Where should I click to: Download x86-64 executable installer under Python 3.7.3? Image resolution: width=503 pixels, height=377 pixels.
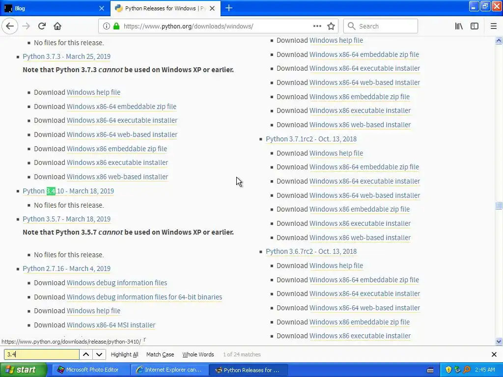click(x=122, y=121)
